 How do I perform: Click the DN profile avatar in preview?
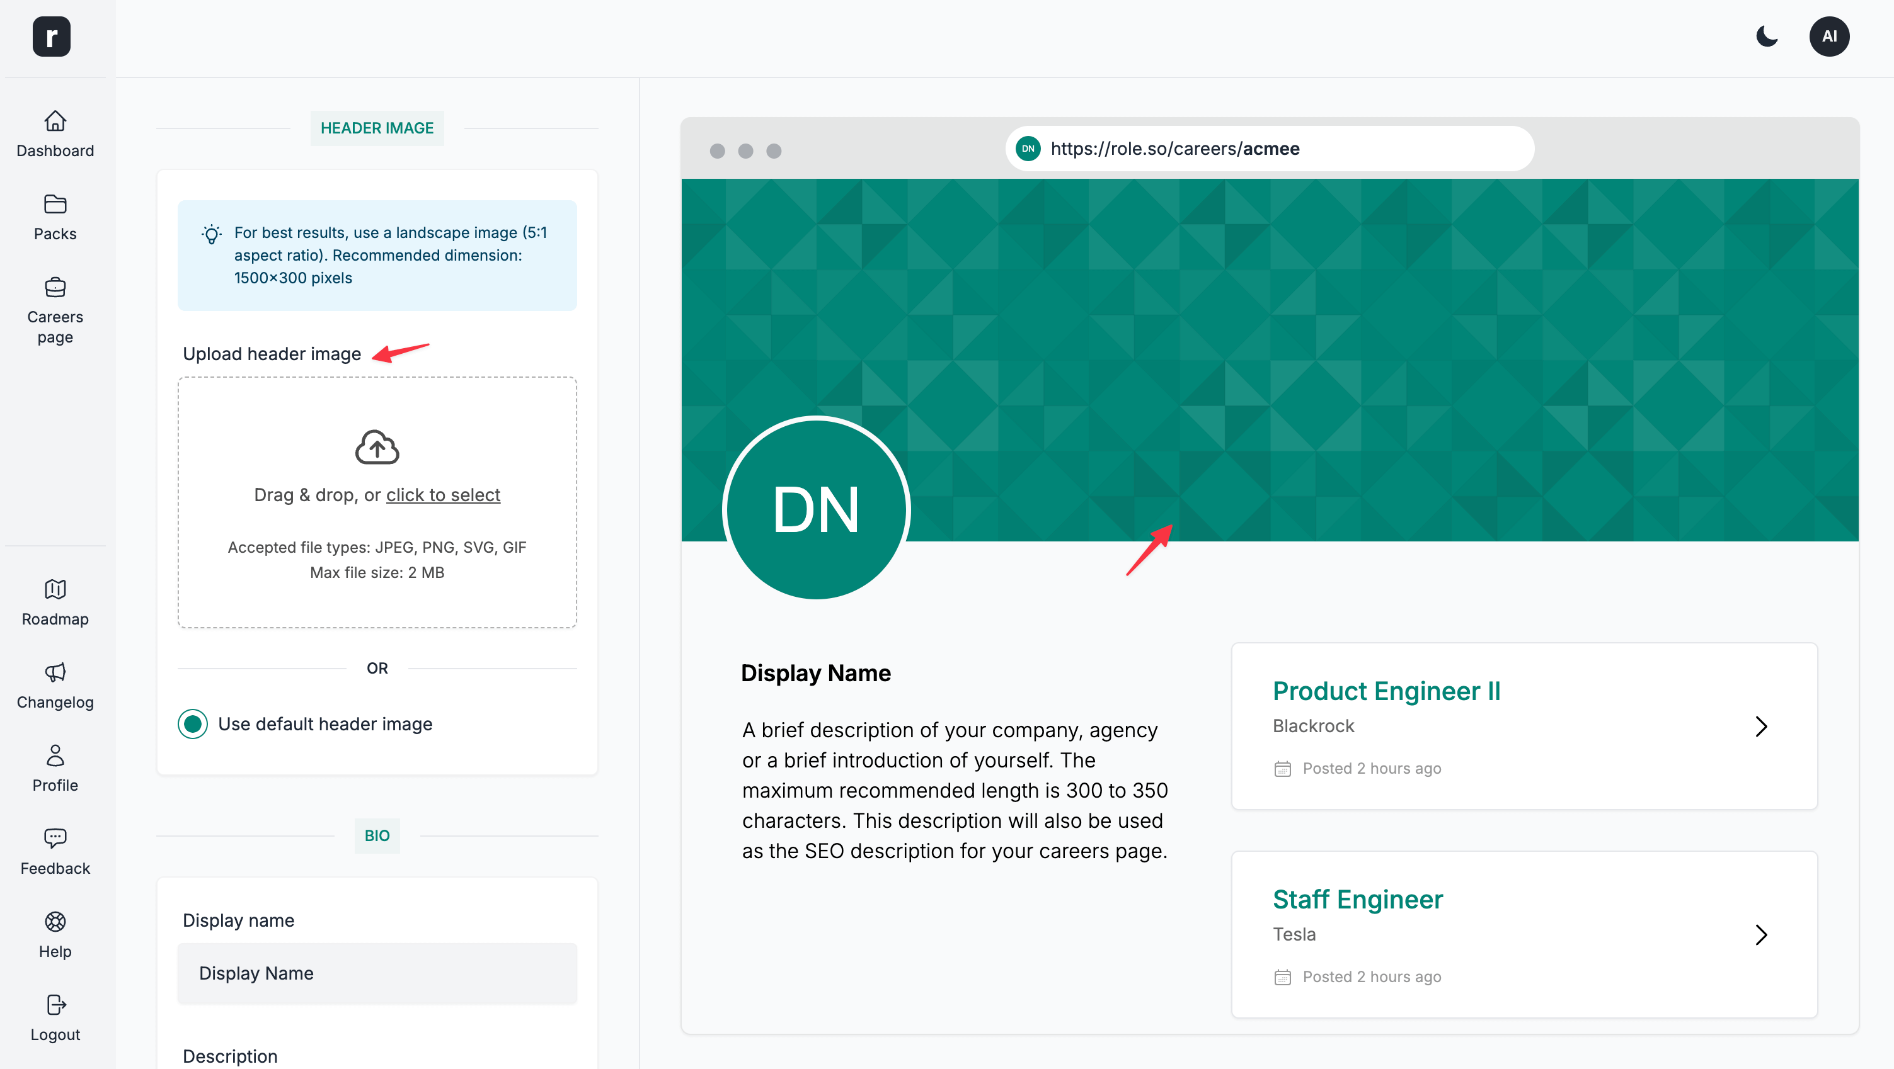[x=816, y=509]
